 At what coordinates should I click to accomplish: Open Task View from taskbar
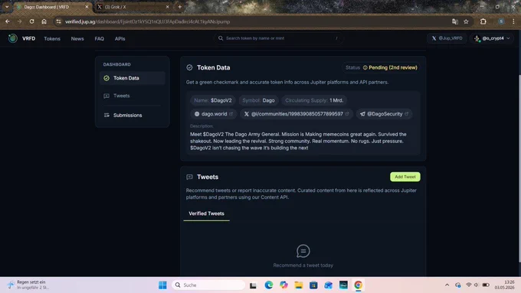click(x=253, y=285)
